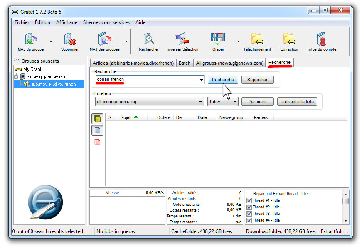Toggle the Thread #3 checkbox

tap(249, 214)
